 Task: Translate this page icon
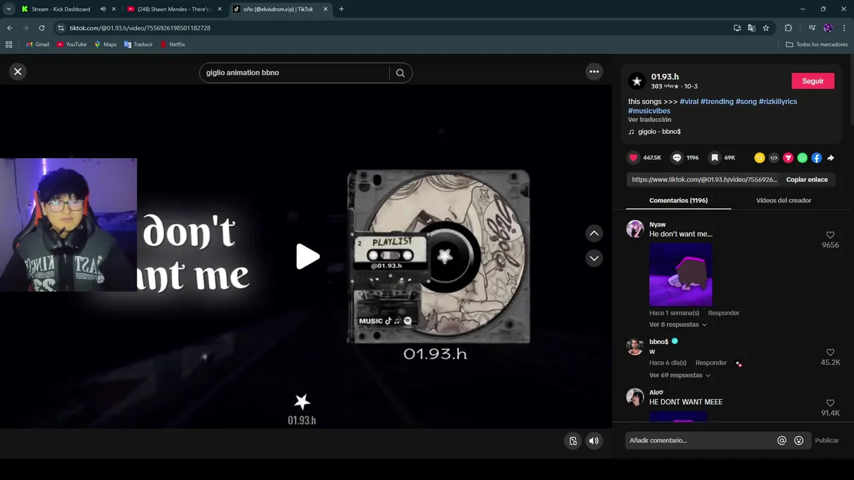click(751, 28)
